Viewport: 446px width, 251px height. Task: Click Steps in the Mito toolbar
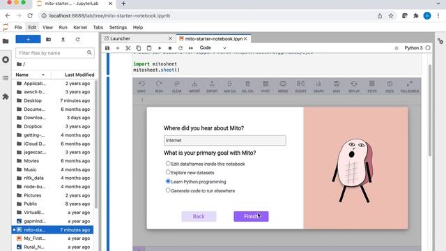tap(372, 86)
